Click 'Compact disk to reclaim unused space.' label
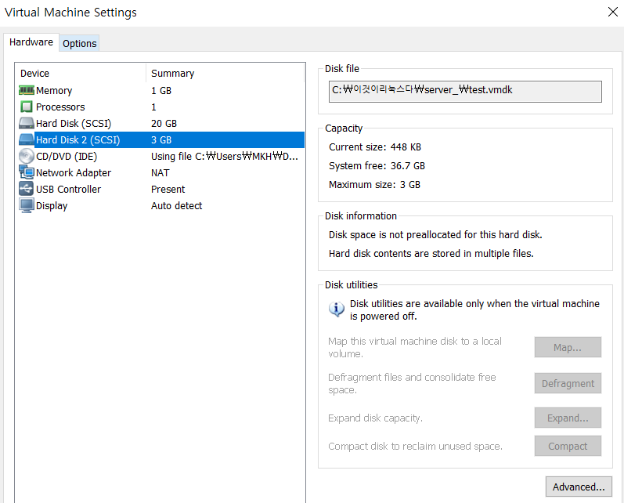The width and height of the screenshot is (624, 503). pos(415,446)
